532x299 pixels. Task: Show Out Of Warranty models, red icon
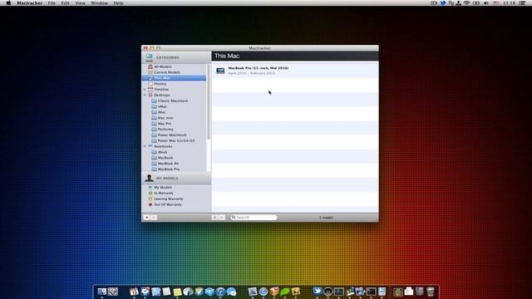[176, 204]
